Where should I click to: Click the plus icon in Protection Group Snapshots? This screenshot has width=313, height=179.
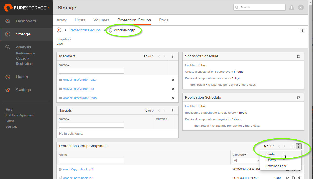coord(293,146)
